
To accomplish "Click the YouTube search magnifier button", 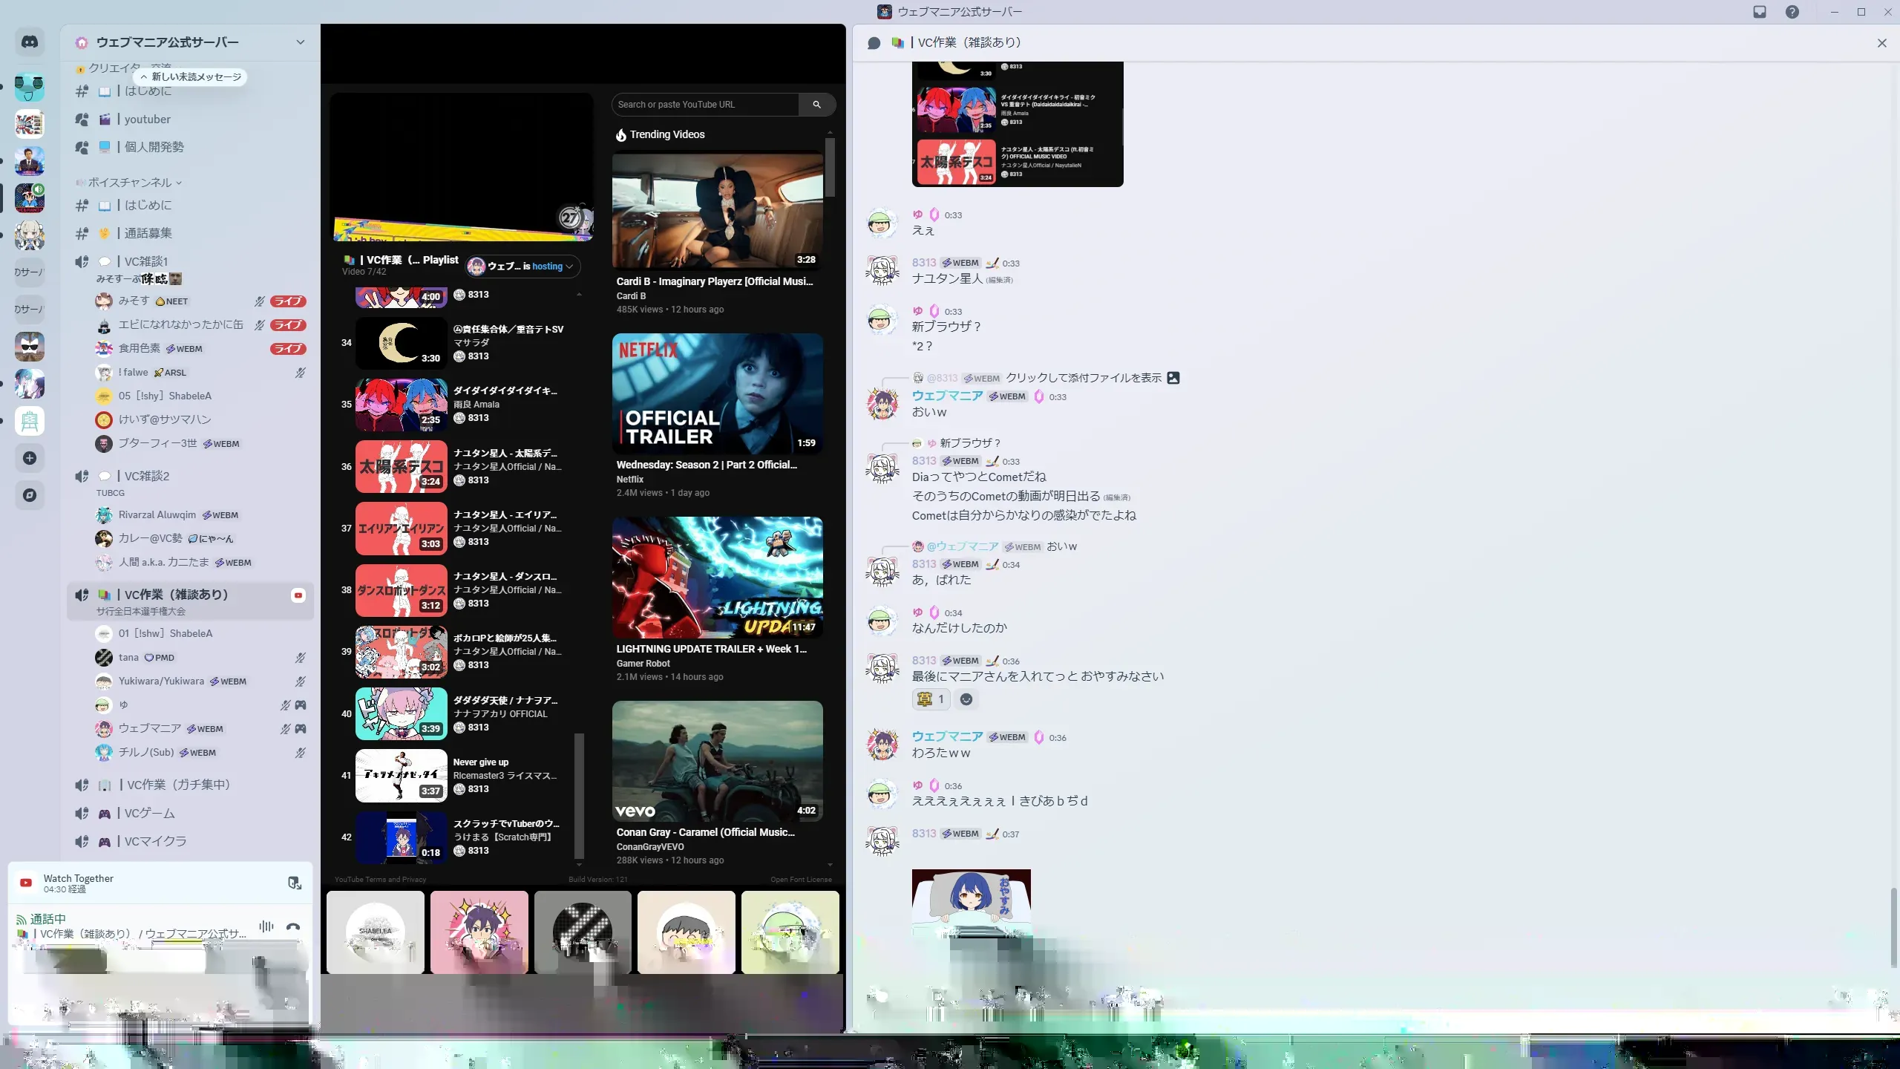I will tap(816, 105).
